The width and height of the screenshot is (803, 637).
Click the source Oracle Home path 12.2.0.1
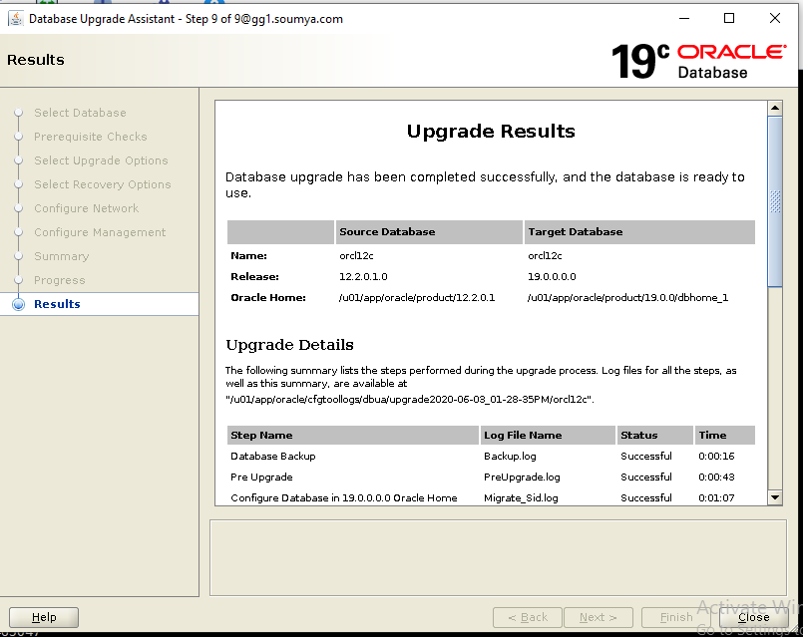(x=417, y=297)
